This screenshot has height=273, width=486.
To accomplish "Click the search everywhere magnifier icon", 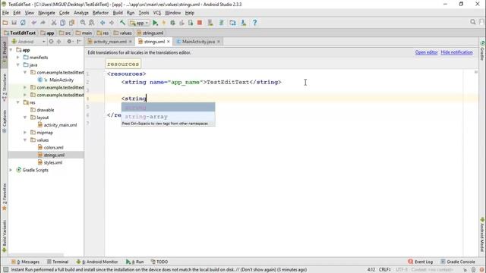I will (x=472, y=22).
